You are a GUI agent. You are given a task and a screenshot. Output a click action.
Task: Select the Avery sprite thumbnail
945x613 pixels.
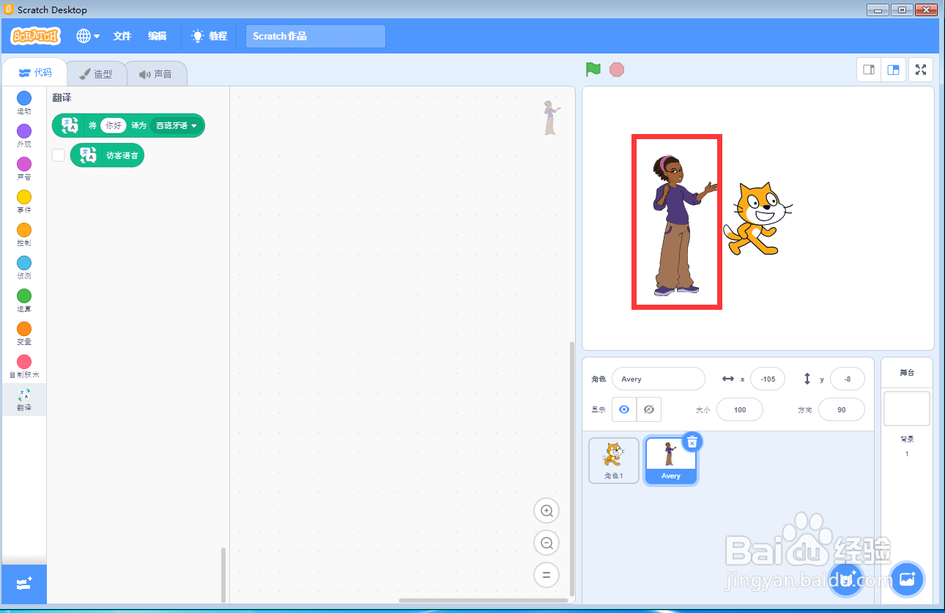(x=671, y=461)
